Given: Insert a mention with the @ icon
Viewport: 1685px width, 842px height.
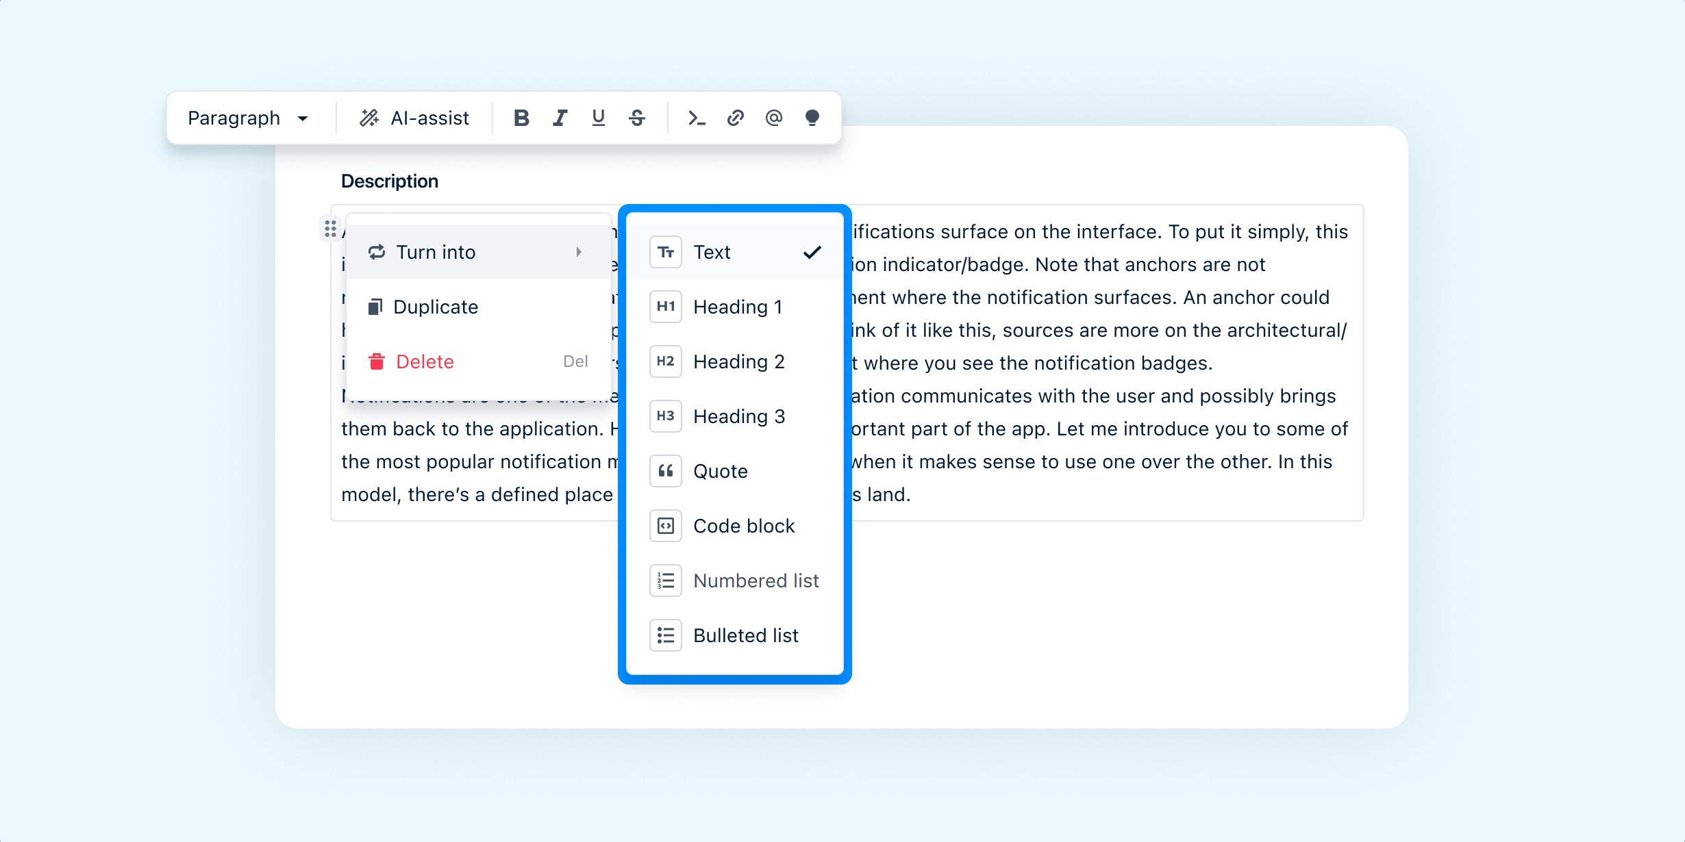Looking at the screenshot, I should [x=773, y=118].
